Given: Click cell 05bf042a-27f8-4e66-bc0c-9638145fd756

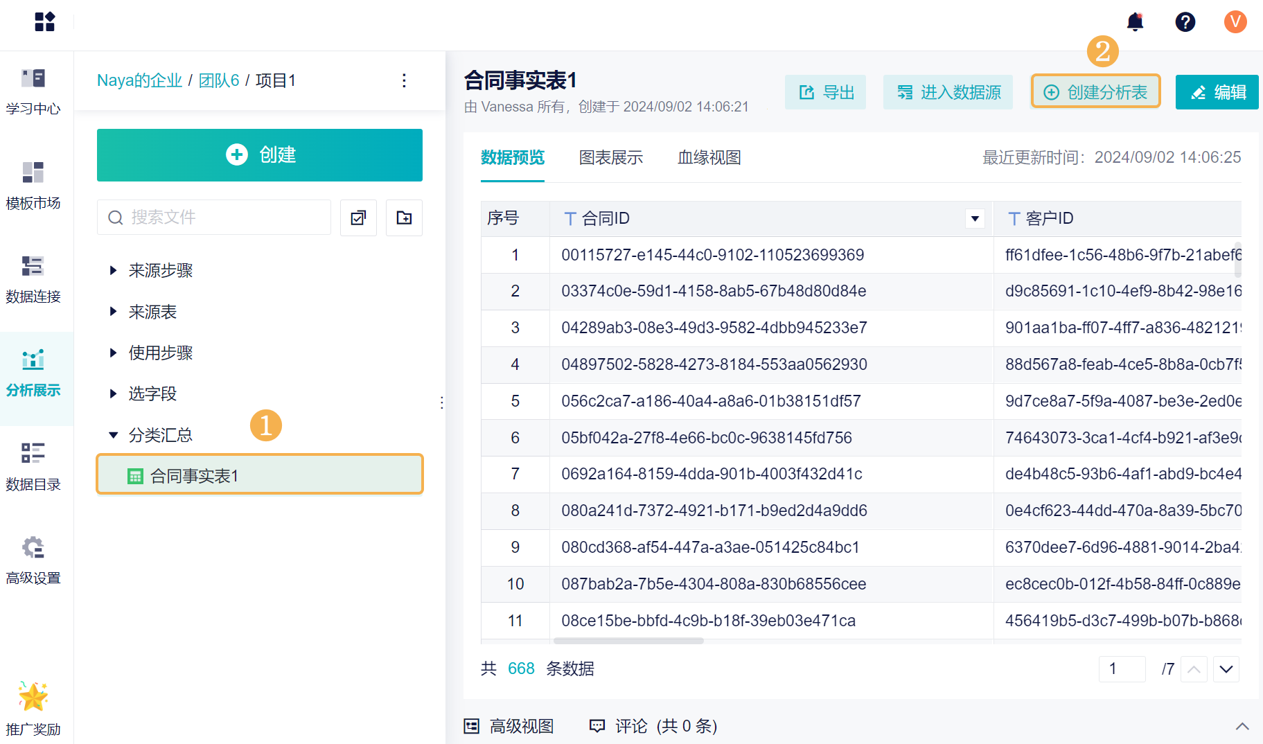Looking at the screenshot, I should click(x=772, y=439).
